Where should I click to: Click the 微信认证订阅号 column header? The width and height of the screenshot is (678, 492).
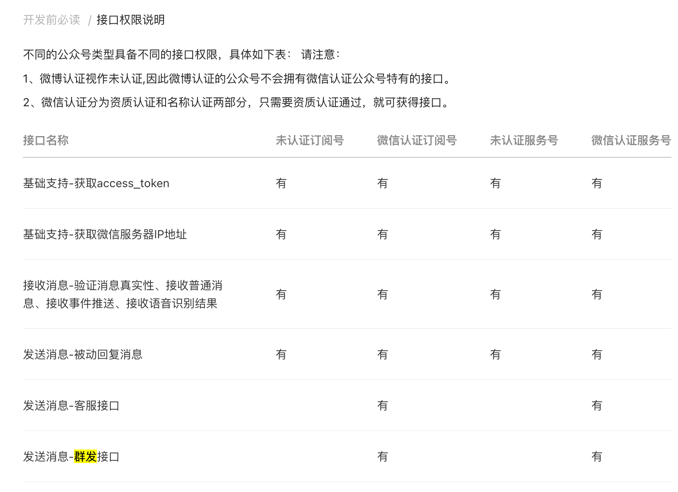[417, 140]
